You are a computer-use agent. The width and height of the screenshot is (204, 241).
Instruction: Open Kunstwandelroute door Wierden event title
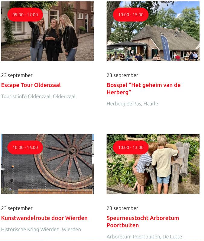[44, 218]
